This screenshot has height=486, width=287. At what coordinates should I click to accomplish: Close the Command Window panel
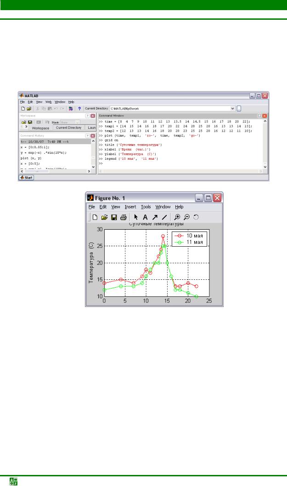pos(264,116)
